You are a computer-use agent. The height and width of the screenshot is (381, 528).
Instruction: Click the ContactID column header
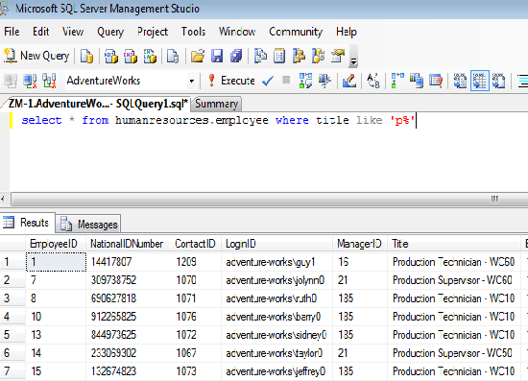tap(195, 244)
